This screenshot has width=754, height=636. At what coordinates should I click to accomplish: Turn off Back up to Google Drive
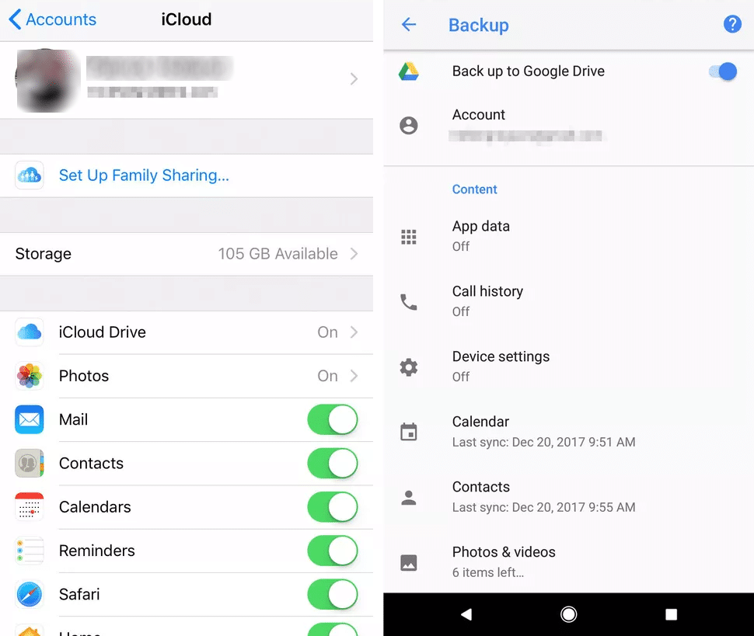722,71
